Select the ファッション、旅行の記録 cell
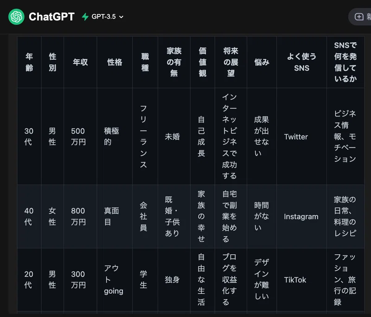The height and width of the screenshot is (317, 371). point(345,279)
